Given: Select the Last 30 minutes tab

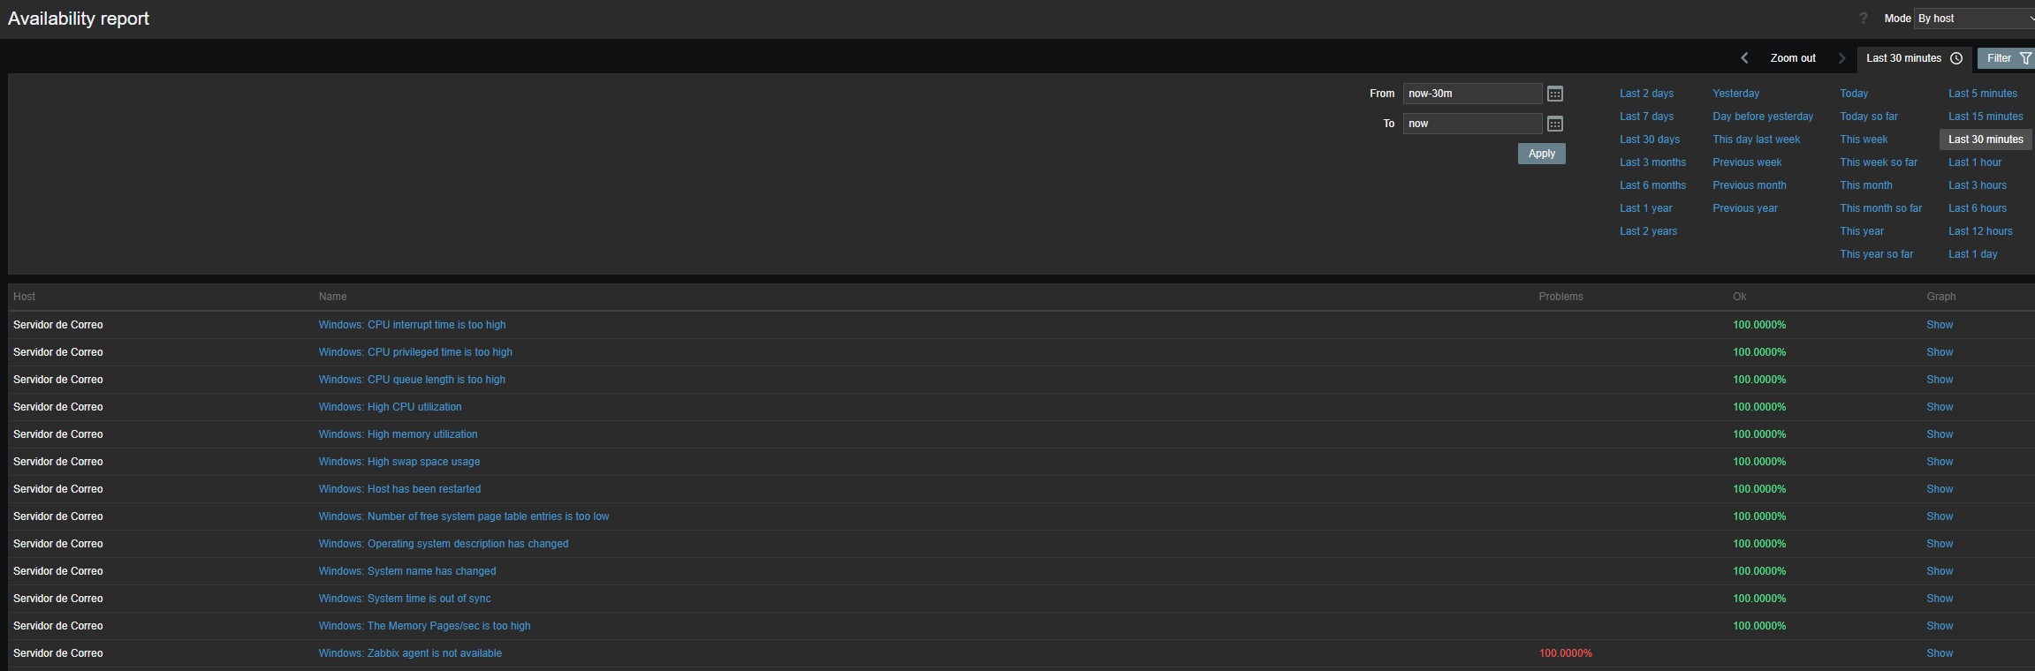Looking at the screenshot, I should pos(1904,58).
